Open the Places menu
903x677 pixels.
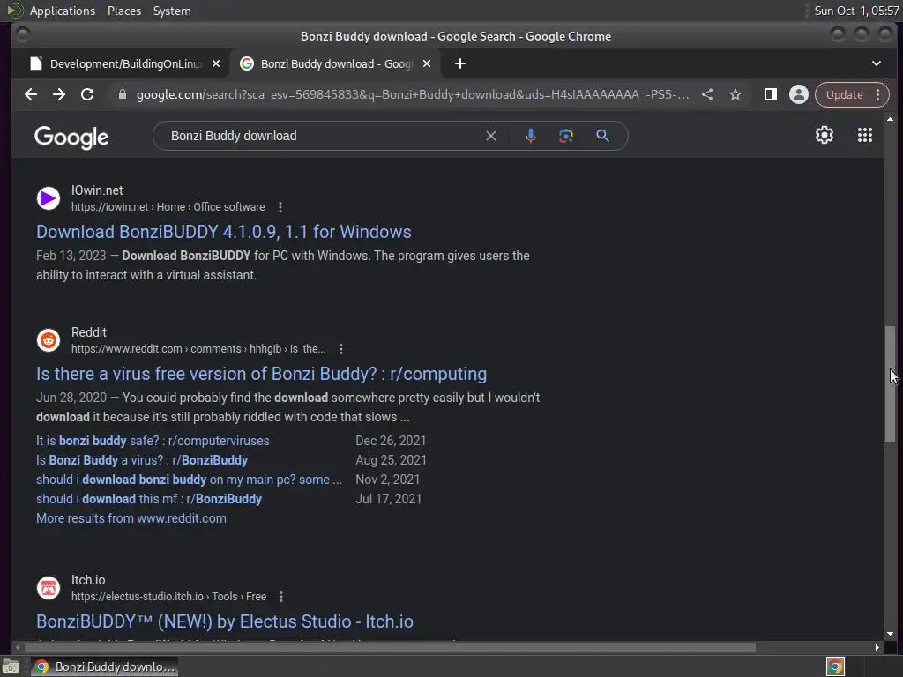[x=124, y=11]
